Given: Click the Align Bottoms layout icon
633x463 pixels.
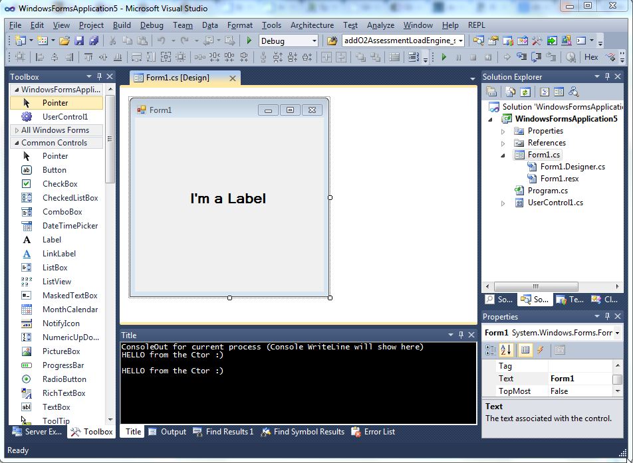Looking at the screenshot, I should point(118,57).
